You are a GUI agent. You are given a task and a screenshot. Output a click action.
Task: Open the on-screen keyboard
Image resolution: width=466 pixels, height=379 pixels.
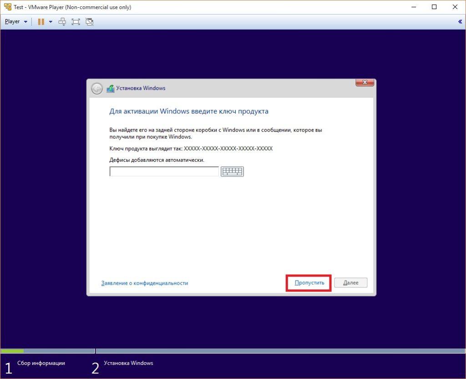point(232,171)
